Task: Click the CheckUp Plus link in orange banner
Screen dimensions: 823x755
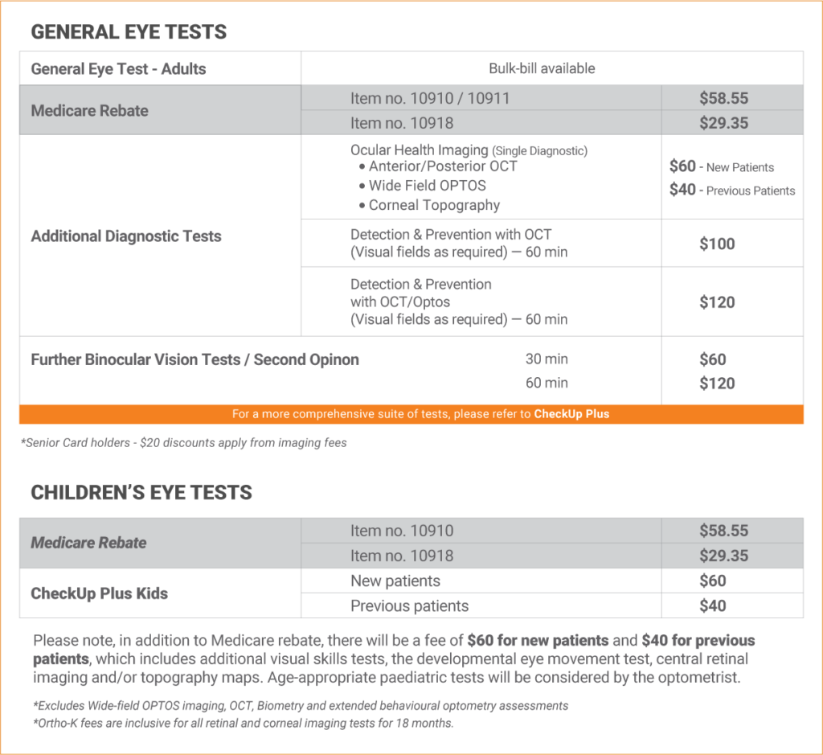Action: point(571,414)
